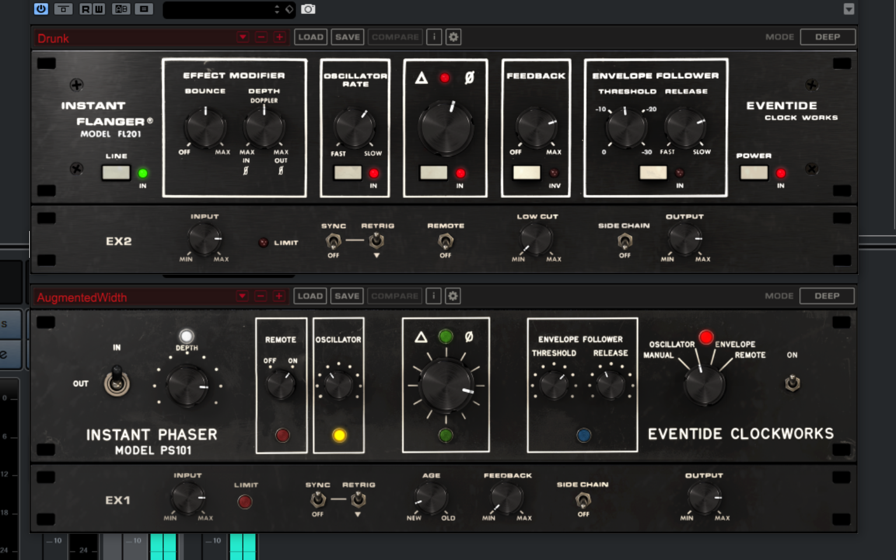The width and height of the screenshot is (896, 560).
Task: Flip the EX2 Side Chain toggle switch
Action: coord(625,241)
